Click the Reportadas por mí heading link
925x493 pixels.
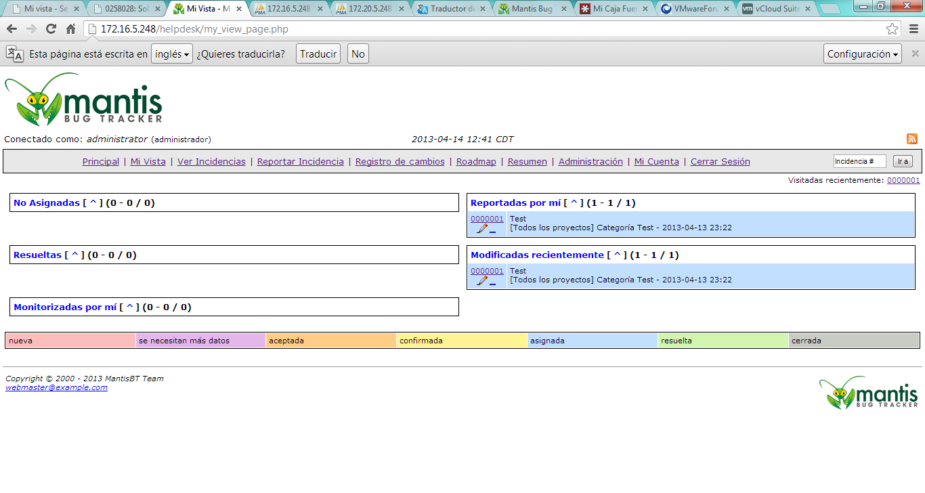pyautogui.click(x=515, y=202)
